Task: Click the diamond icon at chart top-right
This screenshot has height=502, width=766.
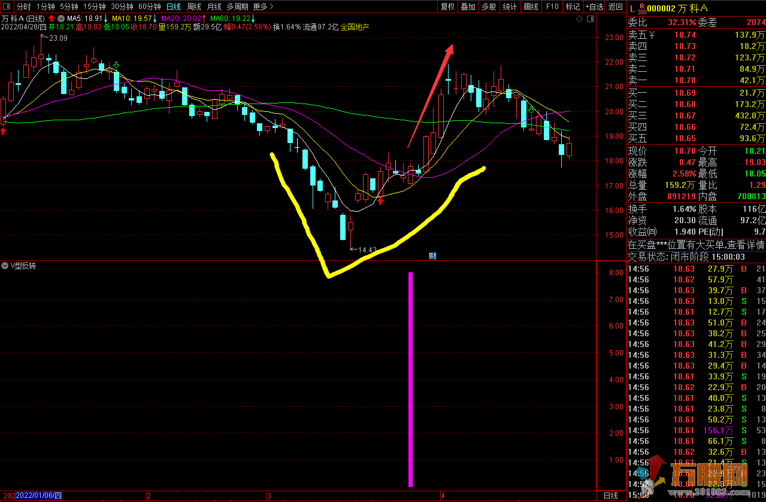Action: coord(579,19)
